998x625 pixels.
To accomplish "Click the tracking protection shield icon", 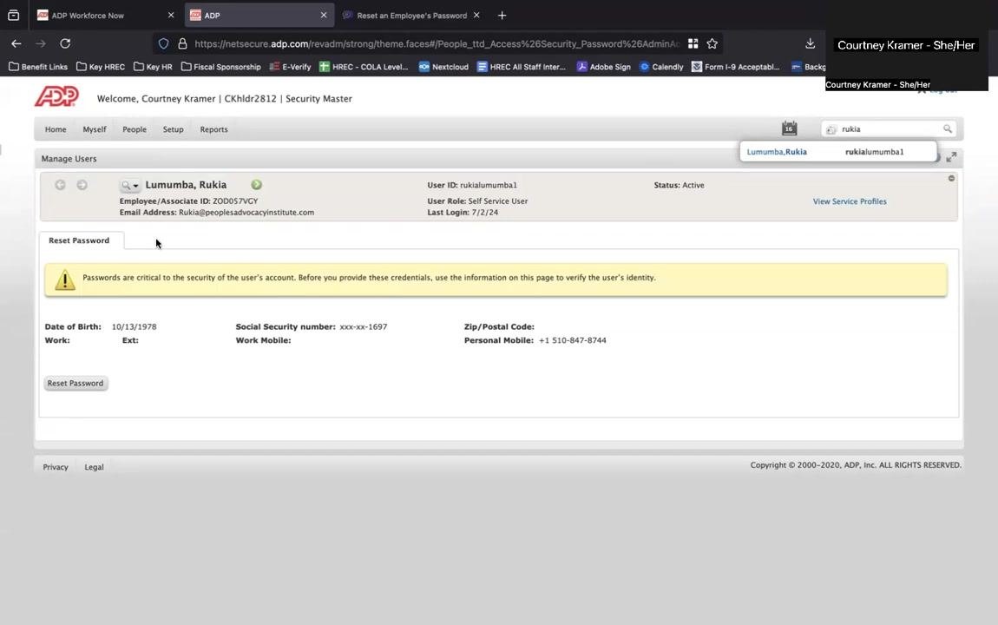I will pyautogui.click(x=163, y=43).
